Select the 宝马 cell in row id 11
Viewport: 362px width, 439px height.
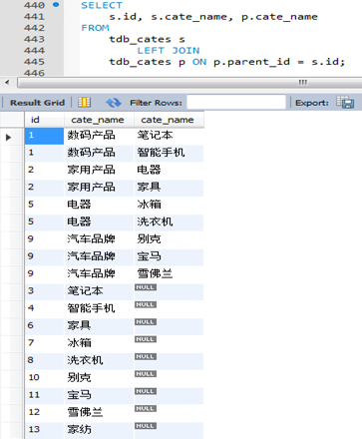(99, 395)
